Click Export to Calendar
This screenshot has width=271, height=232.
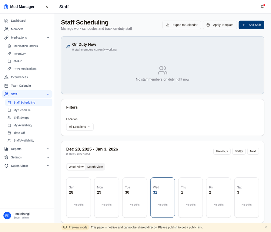pyautogui.click(x=182, y=25)
